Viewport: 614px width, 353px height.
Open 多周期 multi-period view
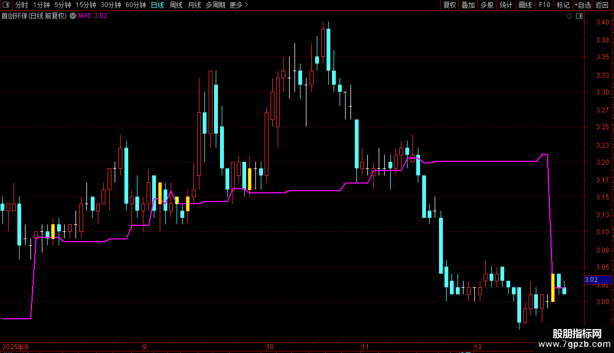[x=215, y=5]
